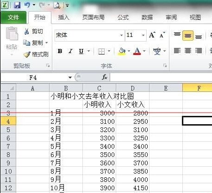This screenshot has height=193, width=212.
Task: Open the 页面布局 (Page Layout) tab
Action: (93, 17)
